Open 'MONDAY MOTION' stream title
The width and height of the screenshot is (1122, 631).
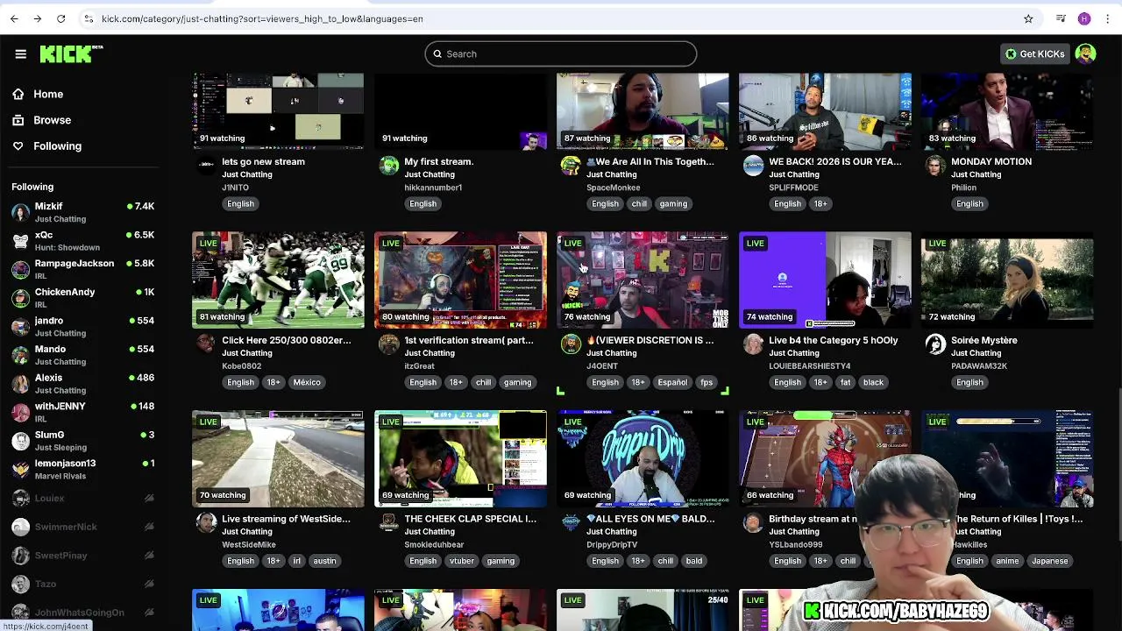click(x=991, y=161)
